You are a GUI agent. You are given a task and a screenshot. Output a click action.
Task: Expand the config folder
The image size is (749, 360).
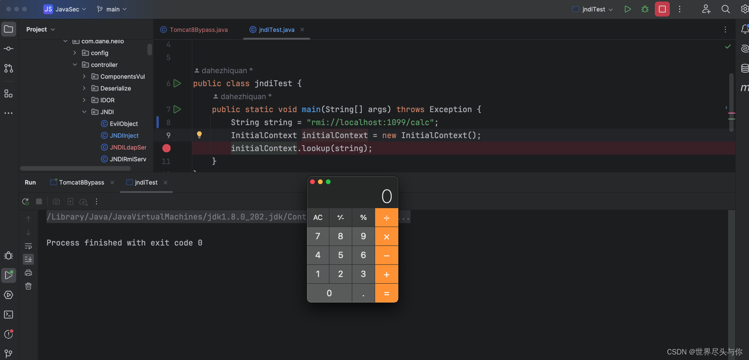74,53
